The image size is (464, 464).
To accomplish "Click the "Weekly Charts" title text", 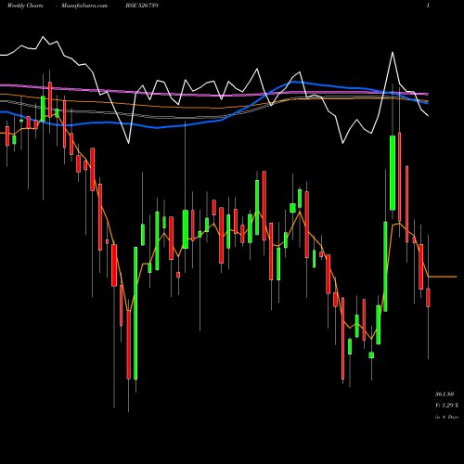I will [x=25, y=6].
